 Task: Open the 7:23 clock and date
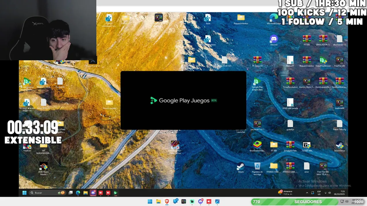point(339,193)
